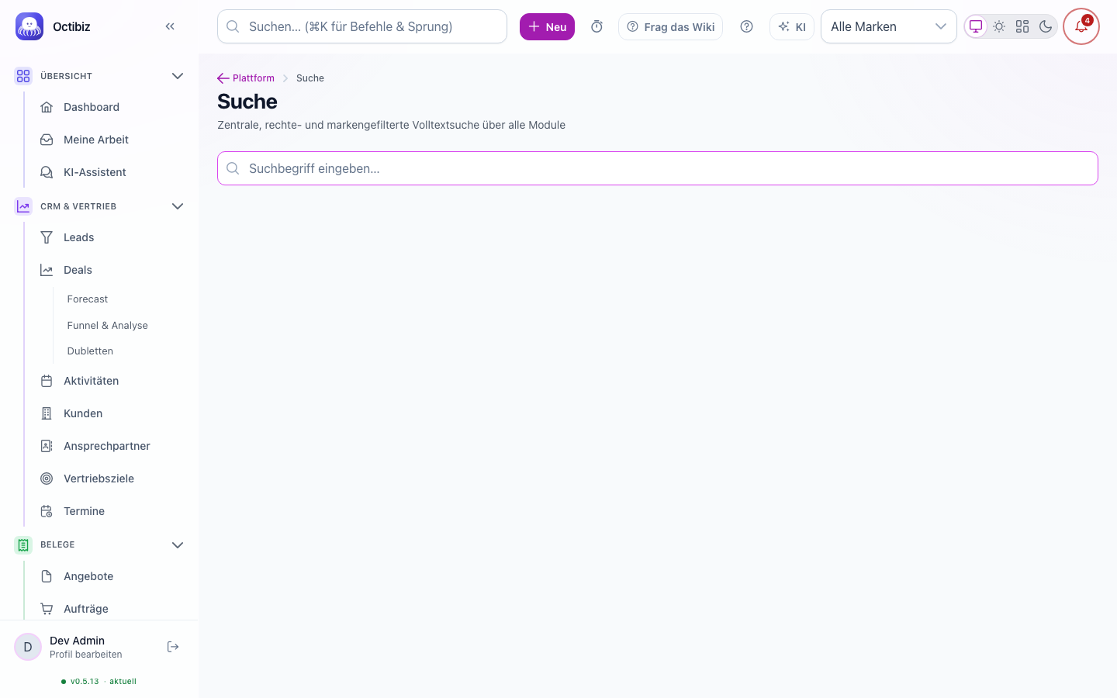Click the Übersicht section grid icon

(x=23, y=76)
